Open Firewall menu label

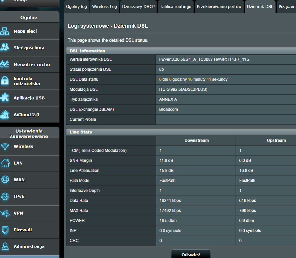(x=23, y=230)
